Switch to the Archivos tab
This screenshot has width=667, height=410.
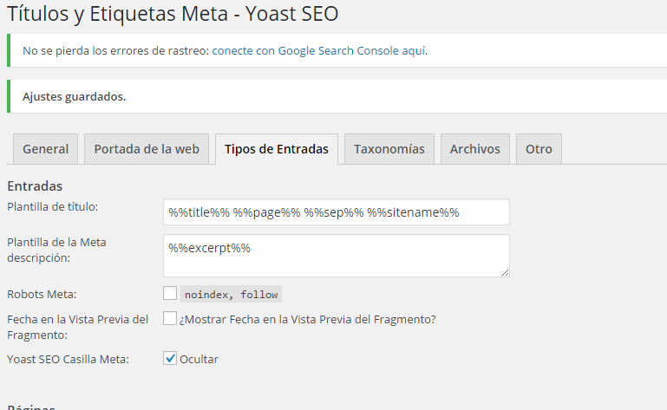[x=475, y=149]
